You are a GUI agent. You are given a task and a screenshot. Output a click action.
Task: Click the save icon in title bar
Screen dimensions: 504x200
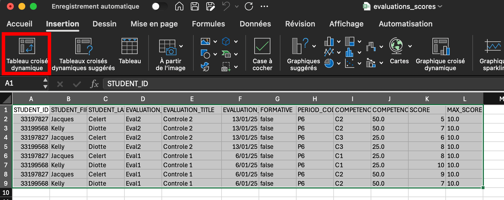[x=195, y=6]
